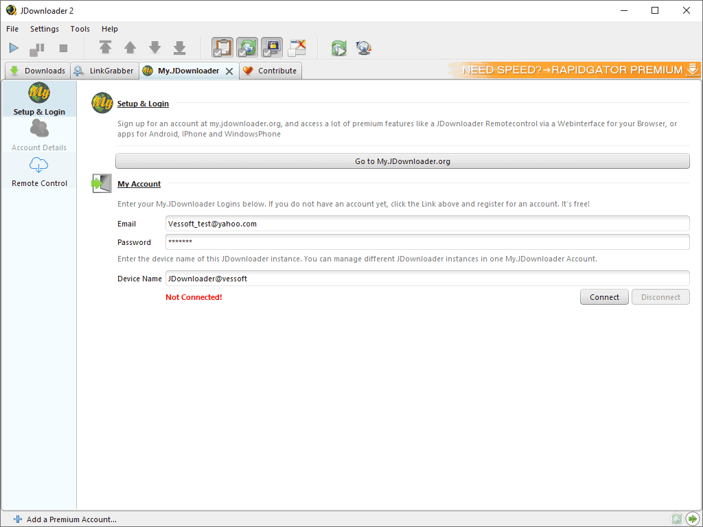
Task: Pause downloads using the toolbar pause icon
Action: [37, 49]
